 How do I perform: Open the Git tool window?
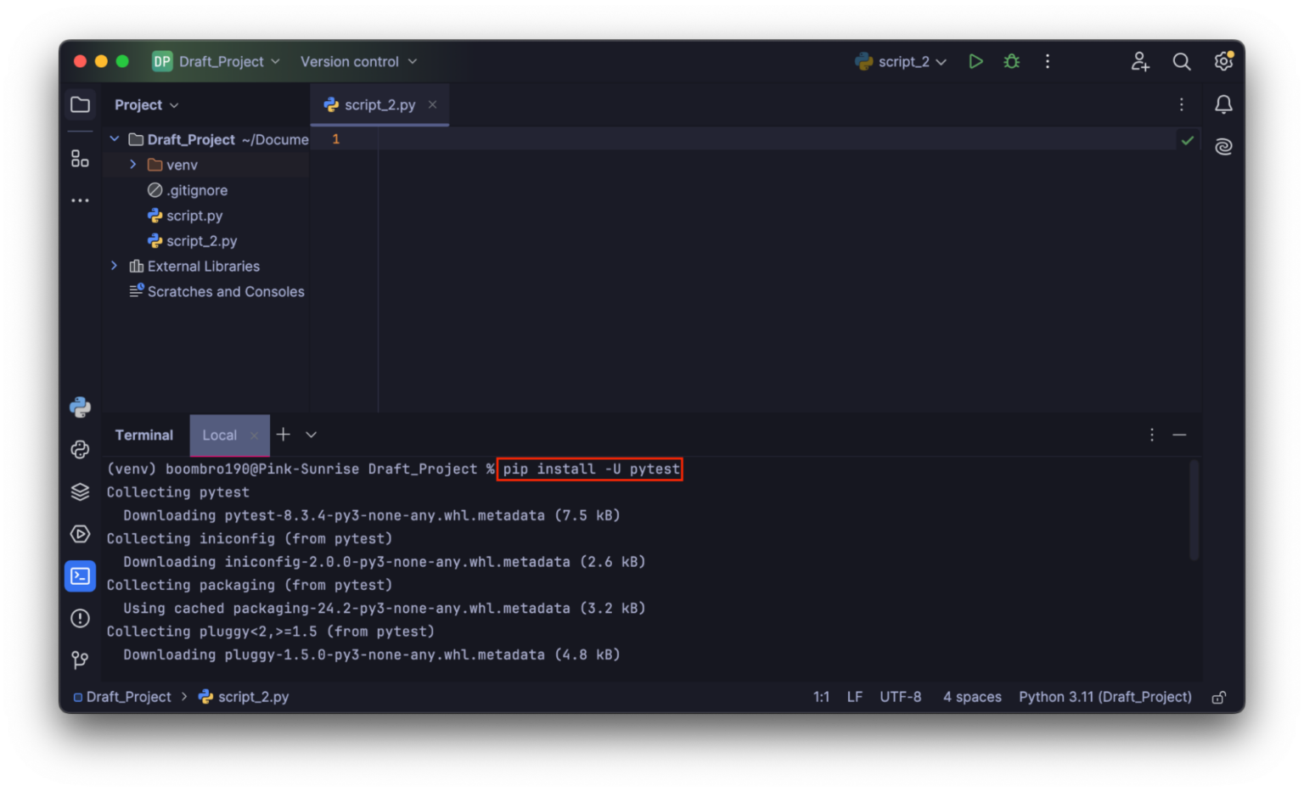click(x=80, y=660)
